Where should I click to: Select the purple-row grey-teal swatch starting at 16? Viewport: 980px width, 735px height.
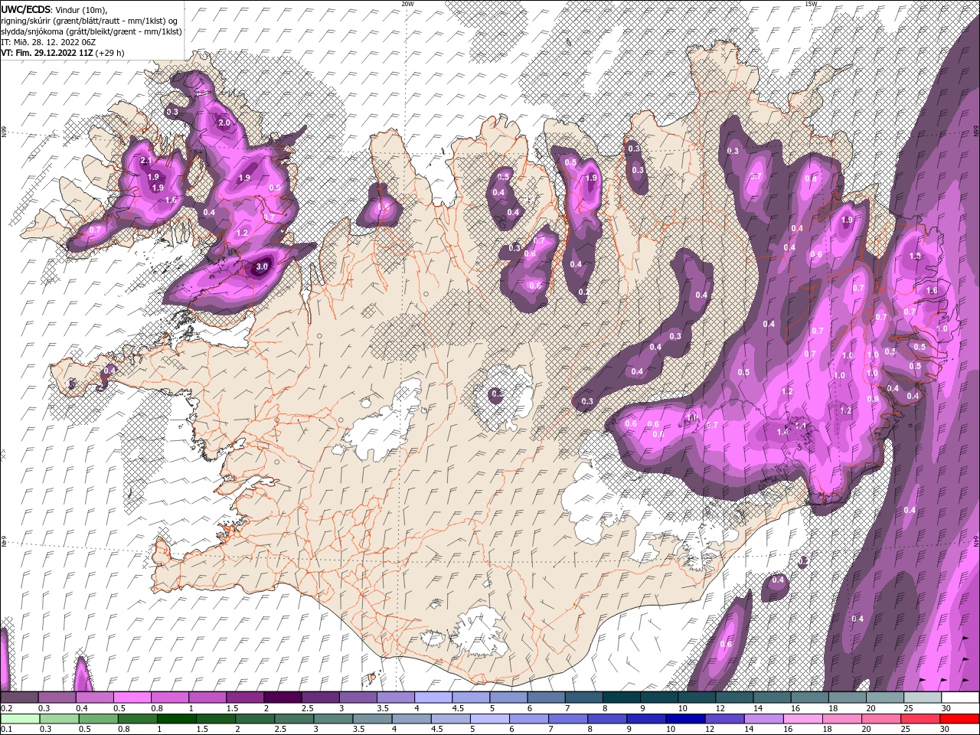[810, 697]
